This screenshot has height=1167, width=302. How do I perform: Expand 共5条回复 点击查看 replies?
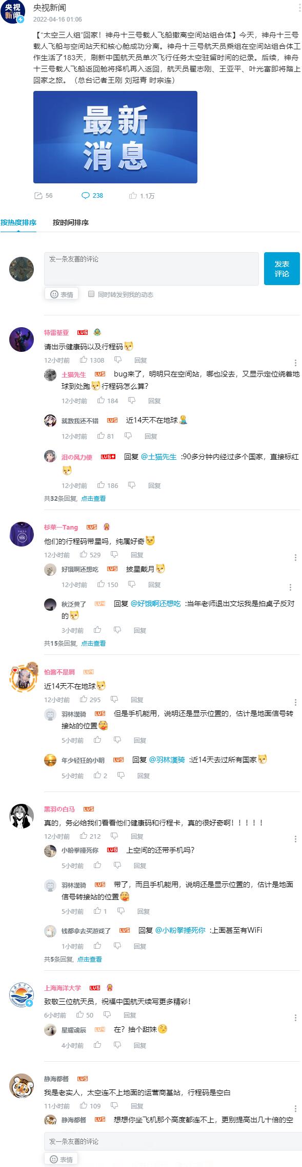90,959
